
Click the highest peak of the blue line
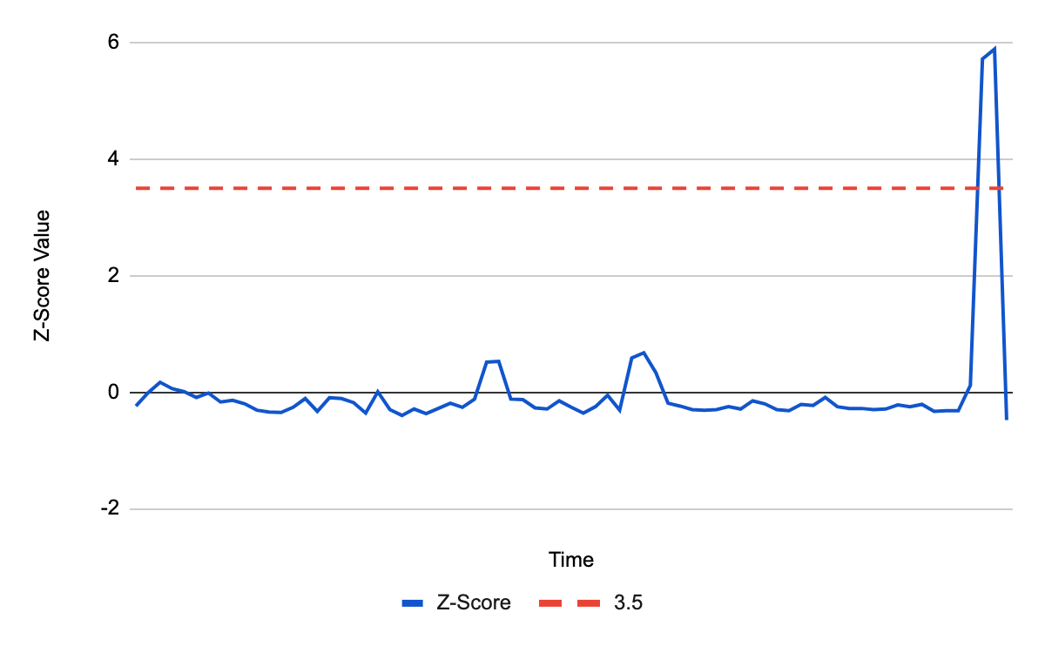point(994,50)
